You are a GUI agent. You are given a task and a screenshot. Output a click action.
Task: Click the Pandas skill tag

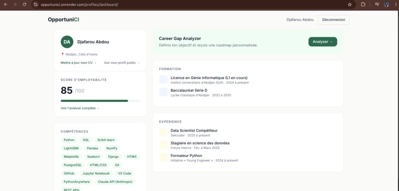(x=93, y=148)
